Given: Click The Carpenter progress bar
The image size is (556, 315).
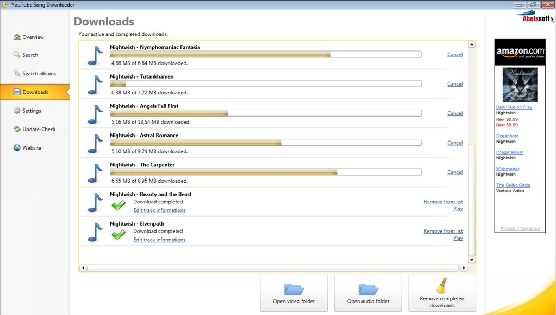Looking at the screenshot, I should 266,171.
